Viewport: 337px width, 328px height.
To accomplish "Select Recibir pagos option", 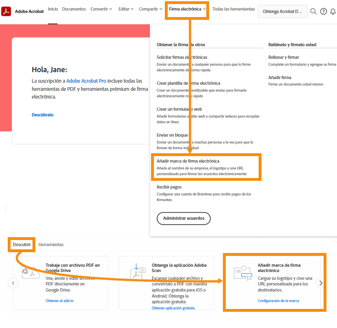I will tap(169, 187).
